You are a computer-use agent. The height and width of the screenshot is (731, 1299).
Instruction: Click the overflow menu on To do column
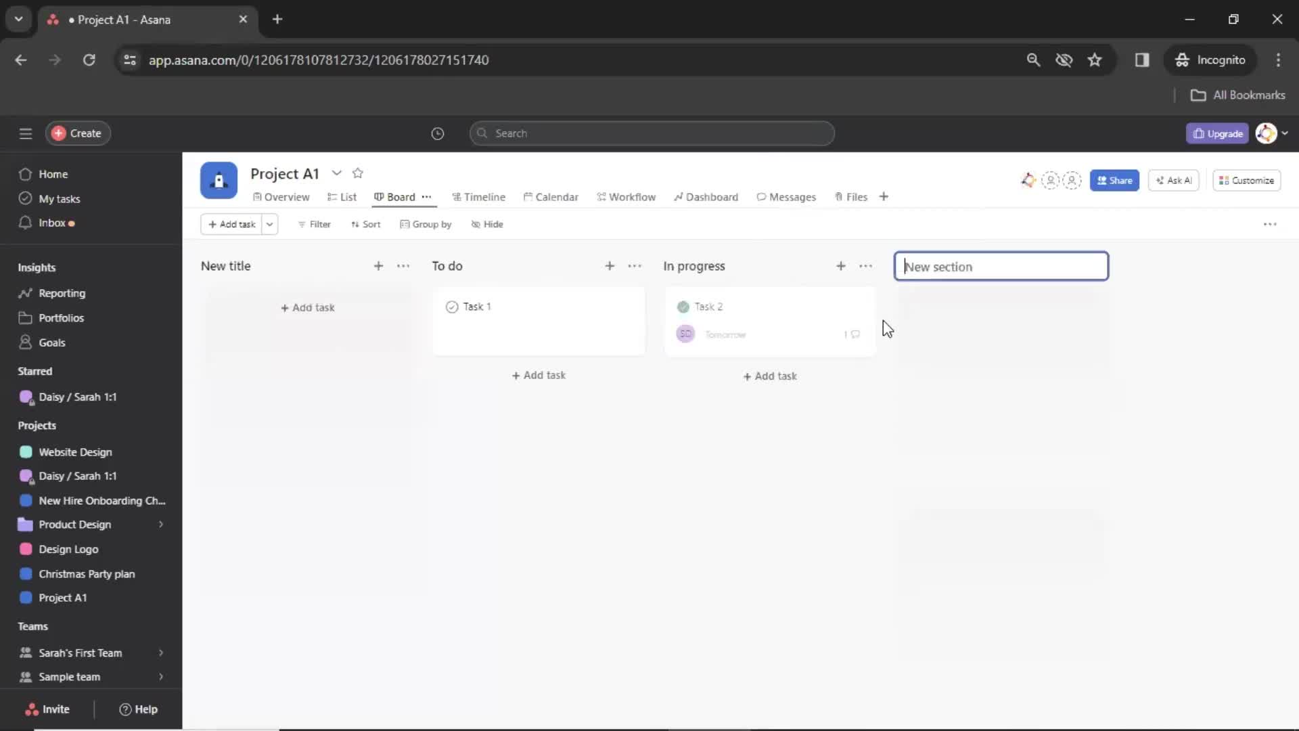coord(635,266)
